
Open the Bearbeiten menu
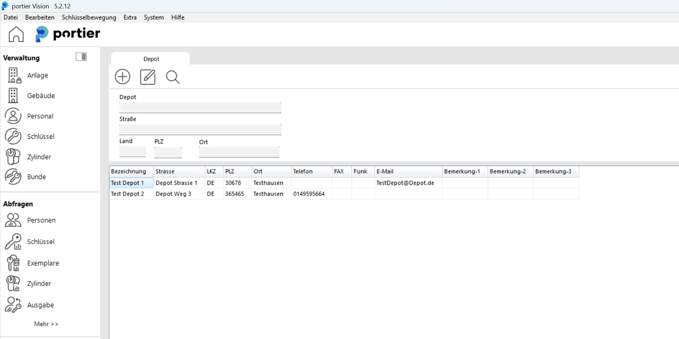tap(40, 17)
